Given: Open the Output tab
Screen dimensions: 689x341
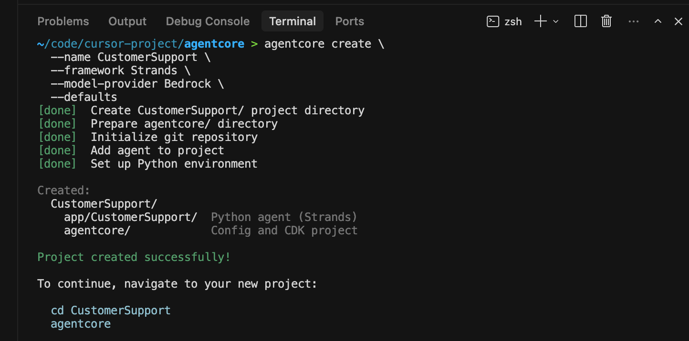Looking at the screenshot, I should 127,21.
